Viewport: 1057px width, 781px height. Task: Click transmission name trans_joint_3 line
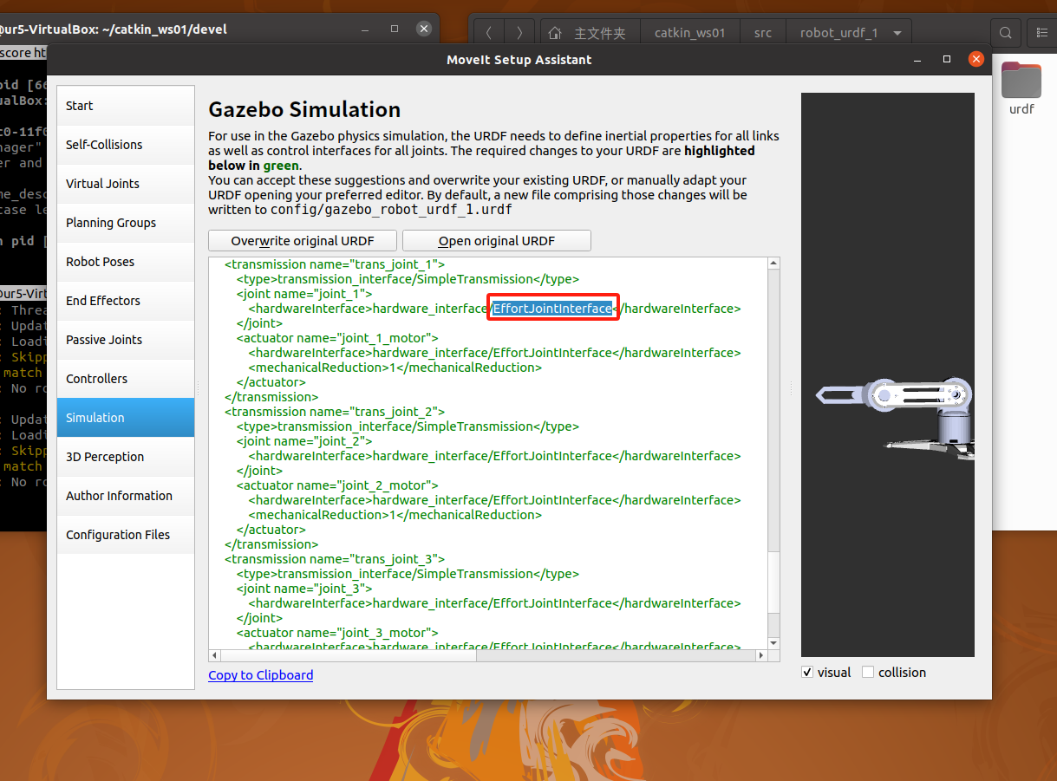coord(335,559)
